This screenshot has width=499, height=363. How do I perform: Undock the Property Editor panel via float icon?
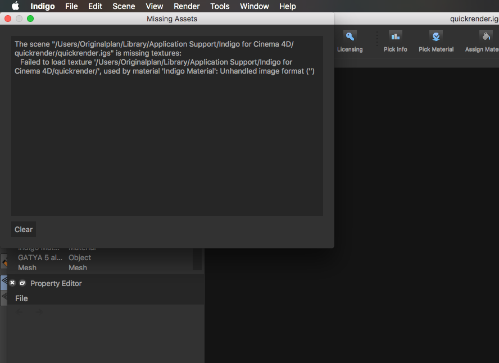pos(22,283)
